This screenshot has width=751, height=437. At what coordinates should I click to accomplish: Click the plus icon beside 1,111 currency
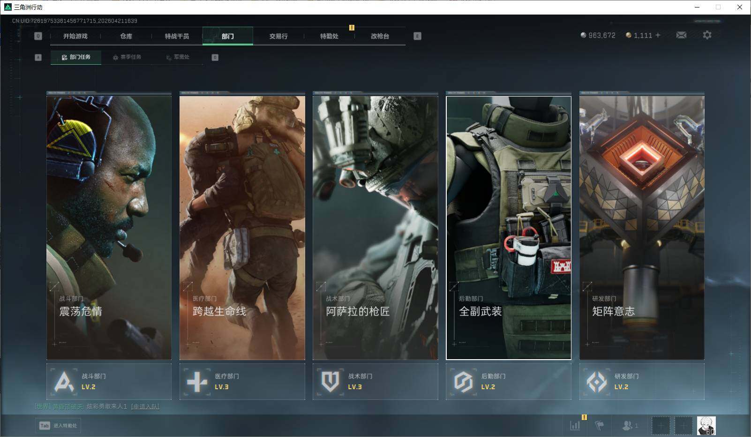click(x=658, y=35)
